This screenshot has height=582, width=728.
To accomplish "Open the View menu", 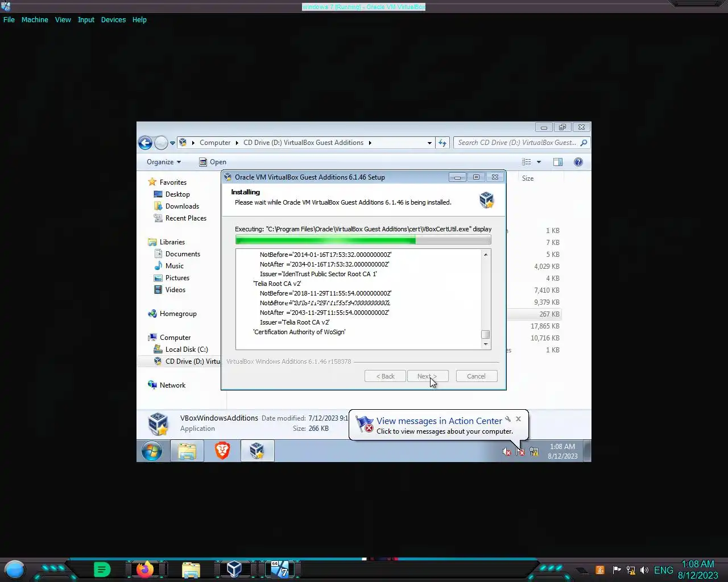I will click(x=63, y=19).
